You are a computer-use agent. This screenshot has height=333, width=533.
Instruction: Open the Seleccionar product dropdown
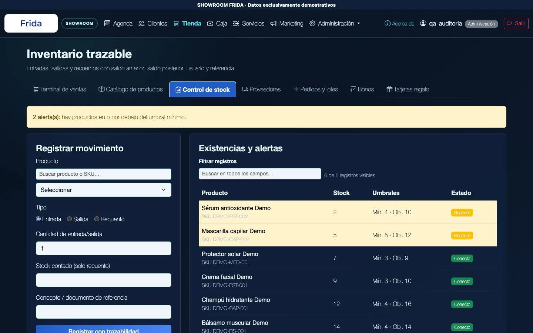point(104,190)
